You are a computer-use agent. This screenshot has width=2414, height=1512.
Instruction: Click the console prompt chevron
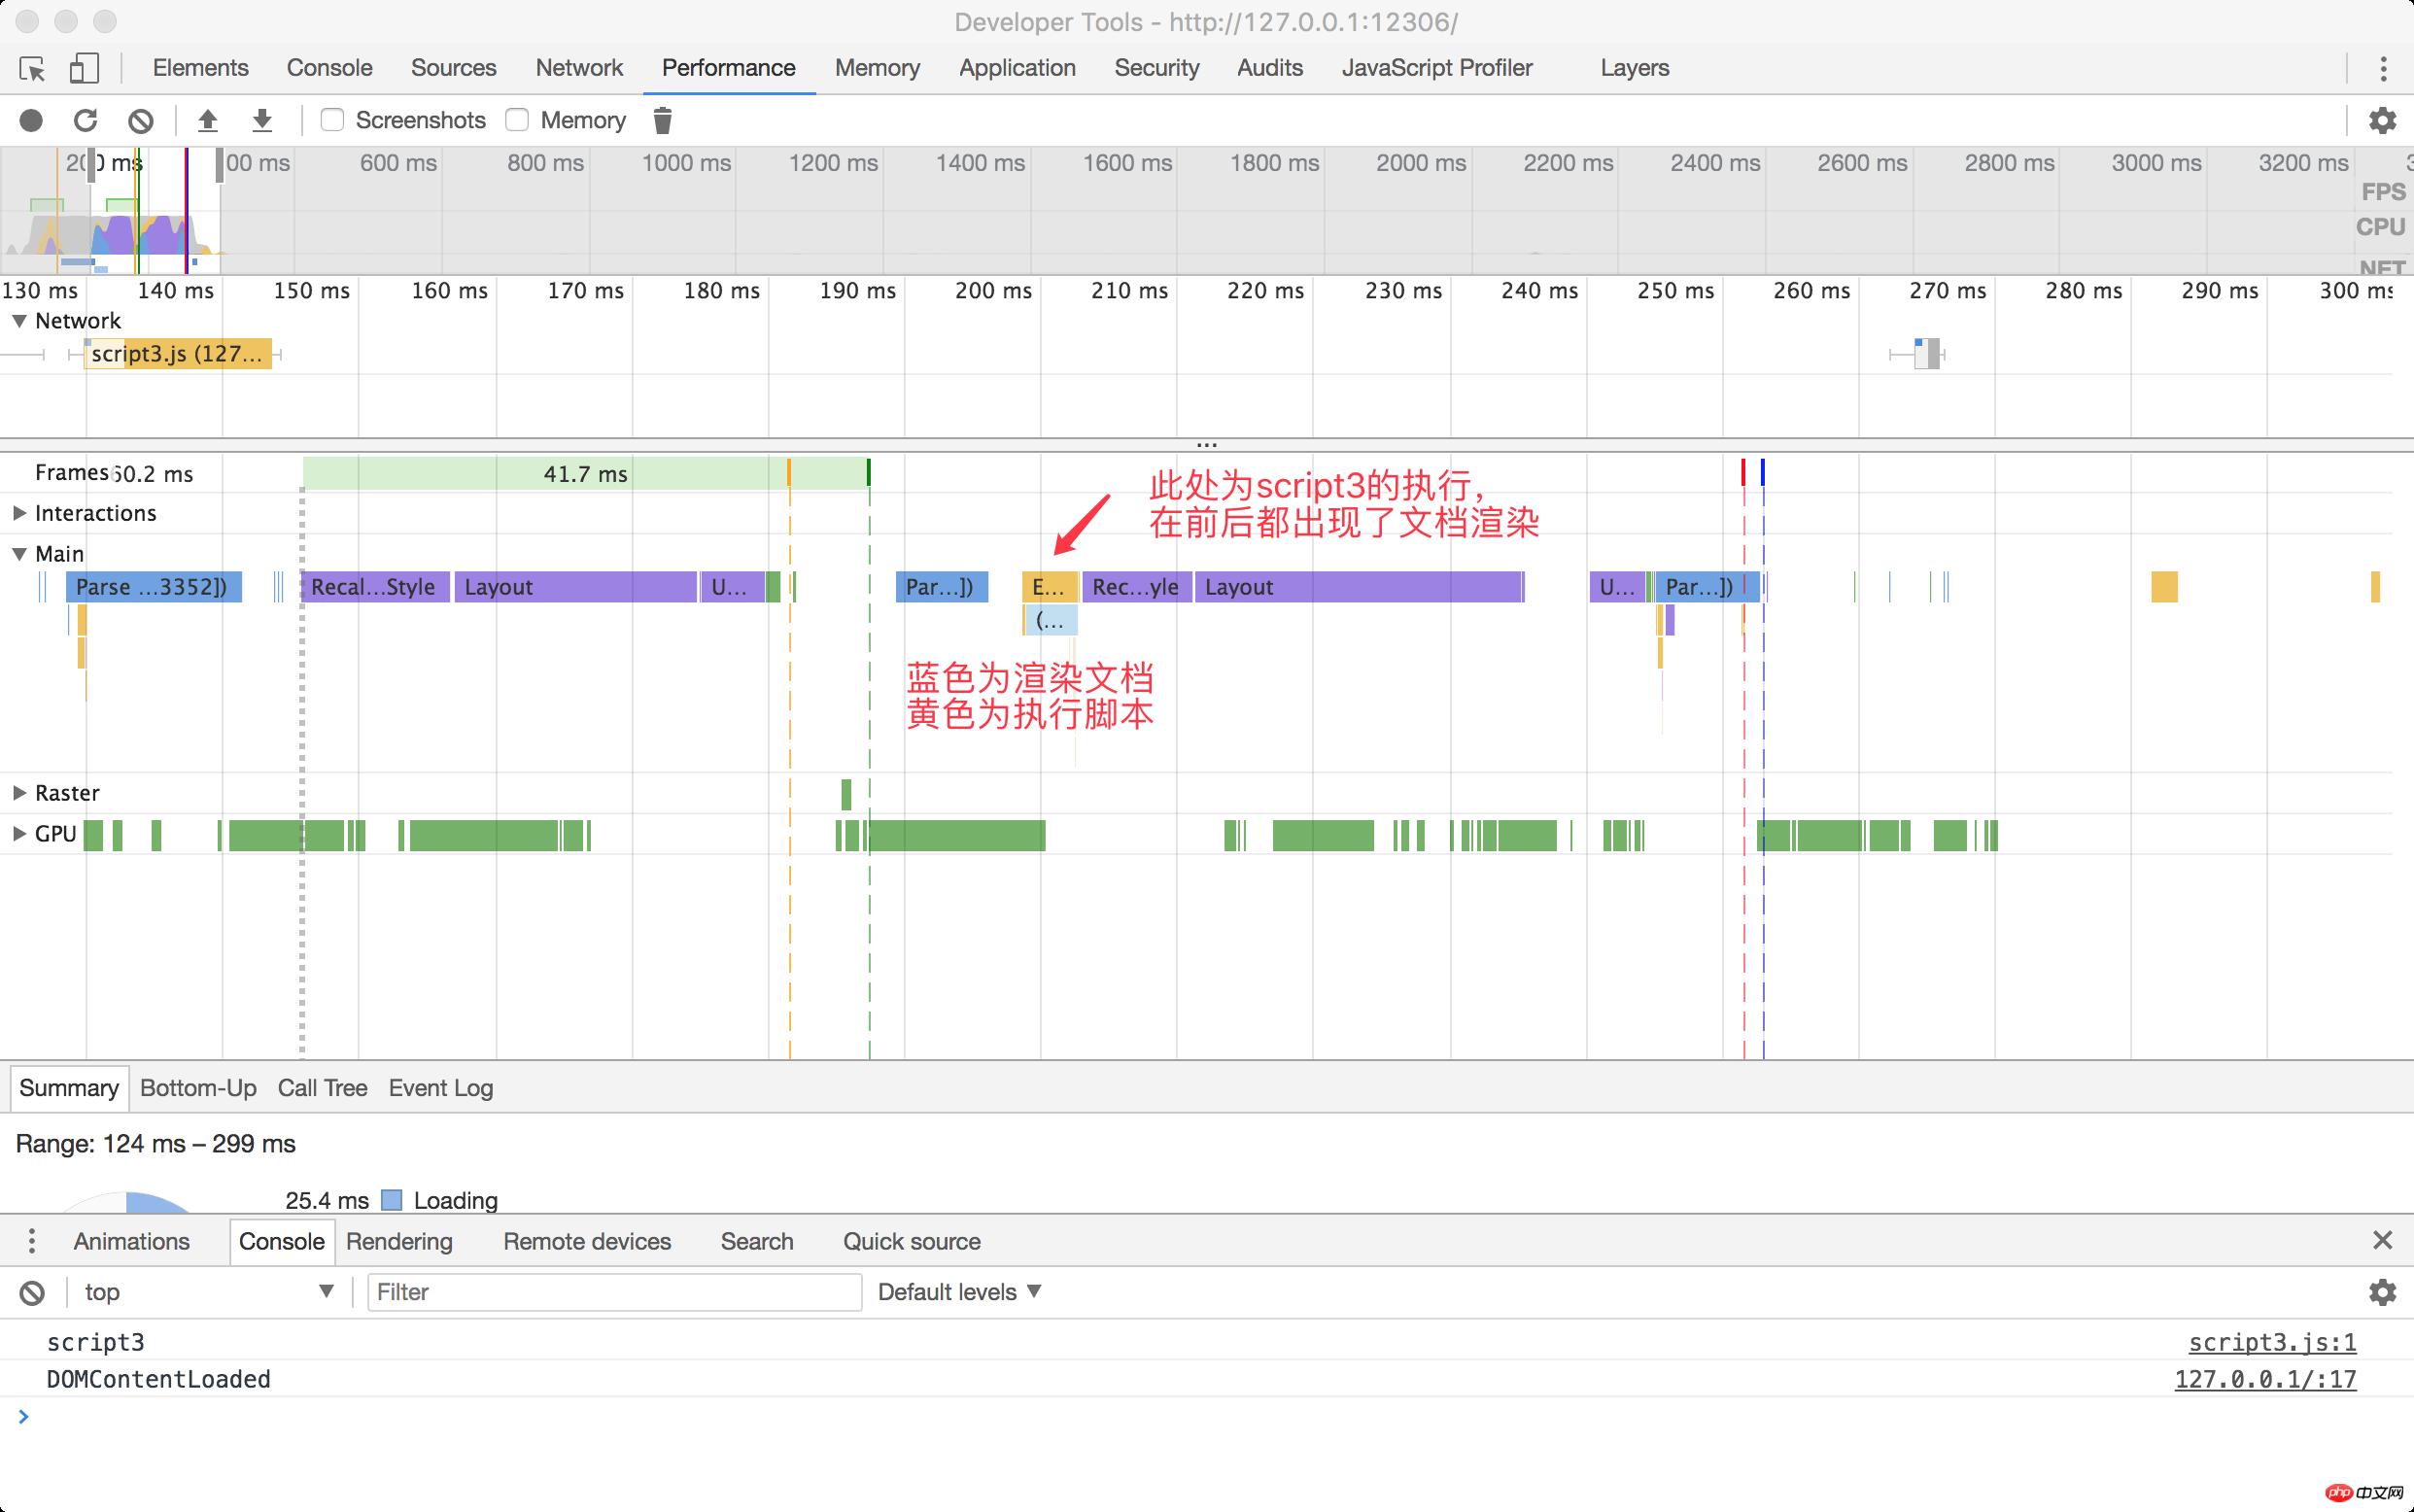(x=23, y=1416)
